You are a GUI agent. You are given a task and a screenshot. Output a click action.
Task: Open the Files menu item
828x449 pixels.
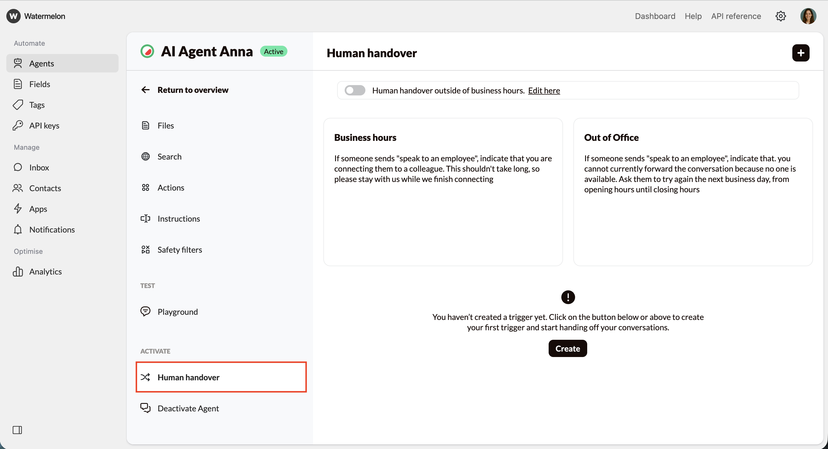pyautogui.click(x=165, y=126)
